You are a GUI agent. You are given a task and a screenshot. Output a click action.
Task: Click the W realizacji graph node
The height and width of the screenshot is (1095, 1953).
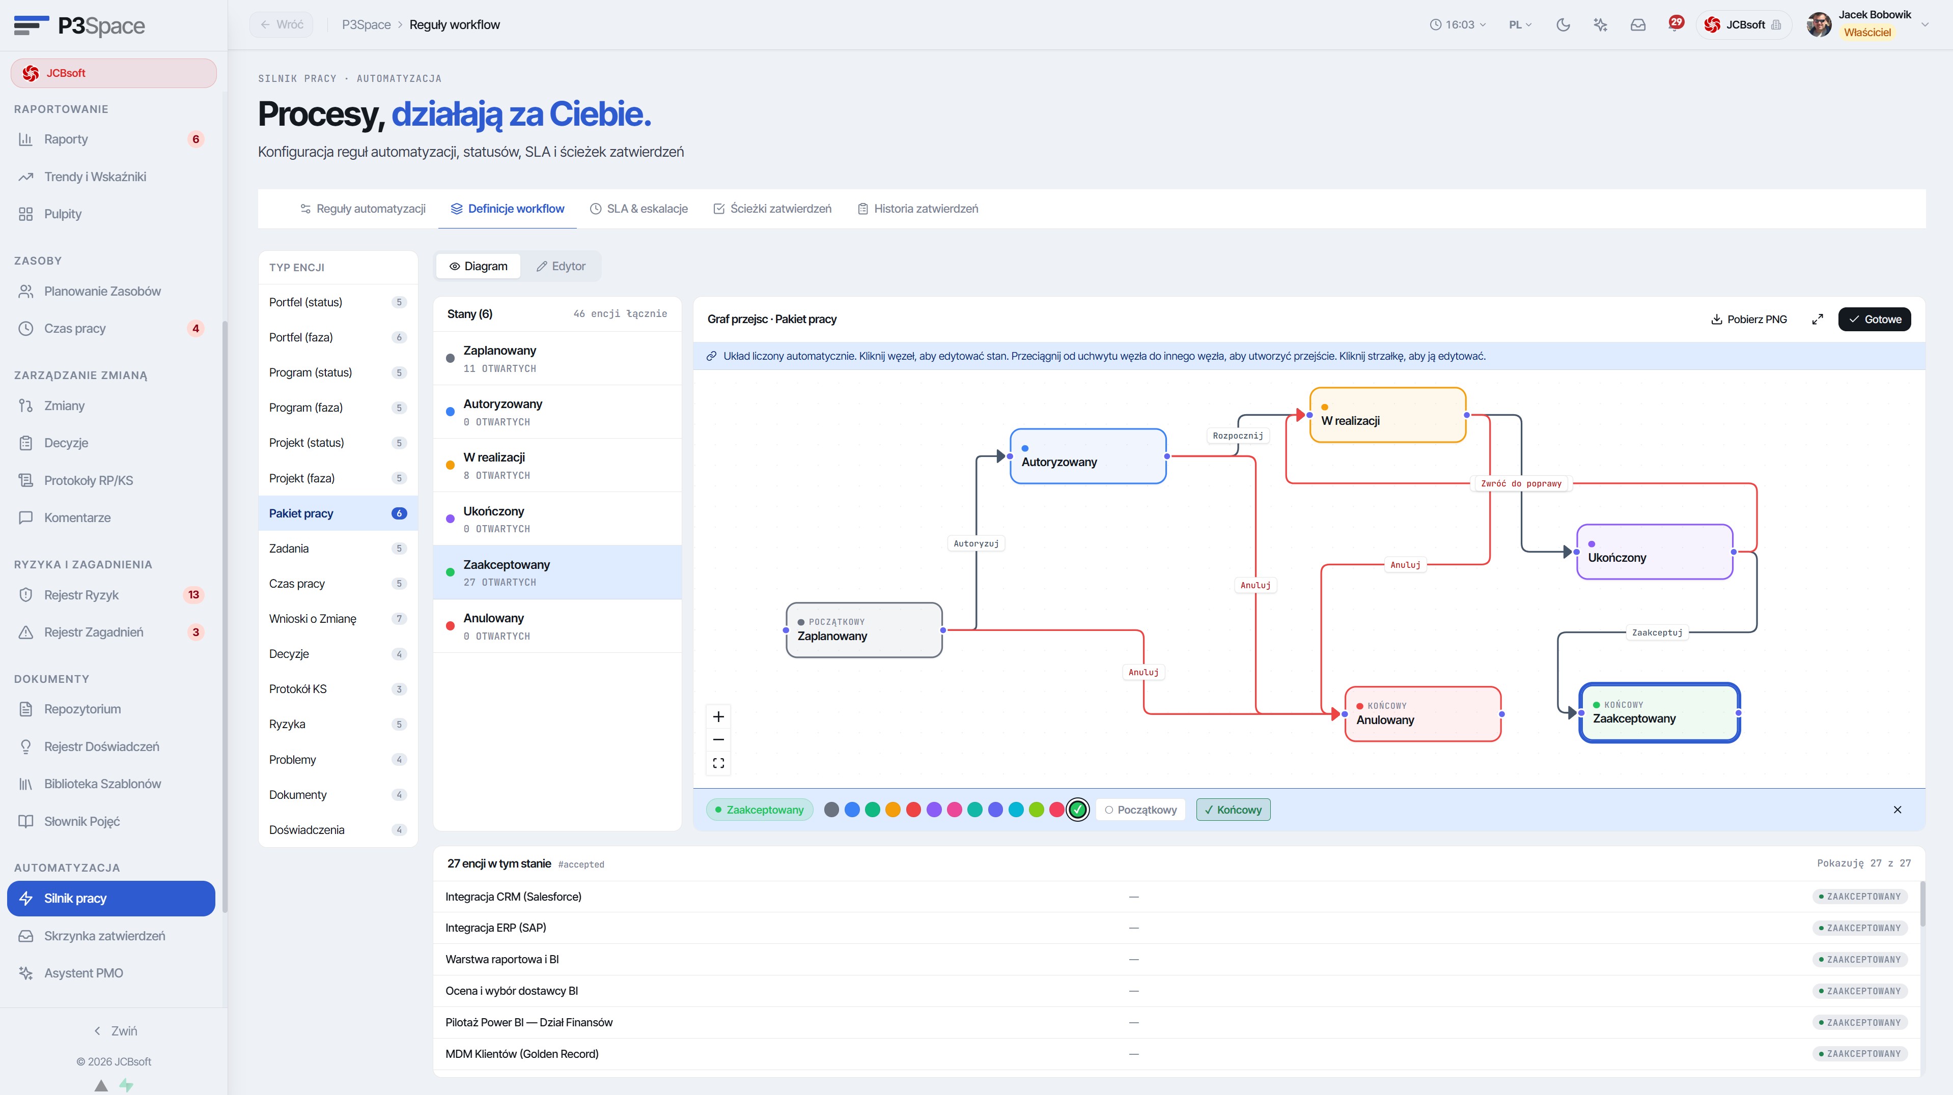pyautogui.click(x=1387, y=415)
